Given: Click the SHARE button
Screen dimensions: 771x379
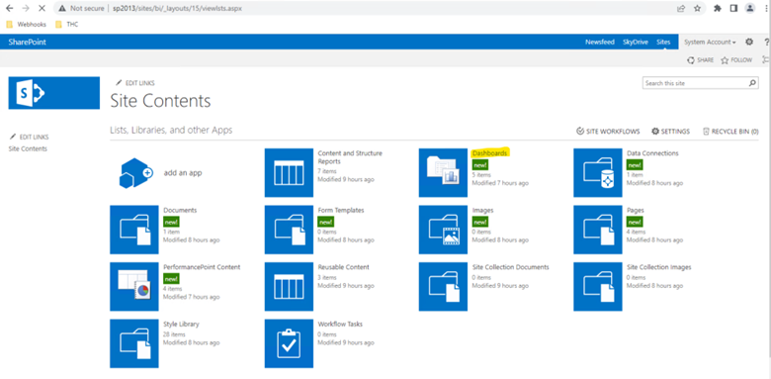Looking at the screenshot, I should (x=701, y=60).
